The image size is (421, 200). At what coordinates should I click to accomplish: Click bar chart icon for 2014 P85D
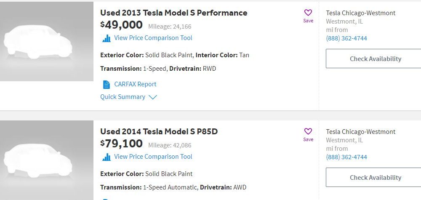tap(107, 157)
